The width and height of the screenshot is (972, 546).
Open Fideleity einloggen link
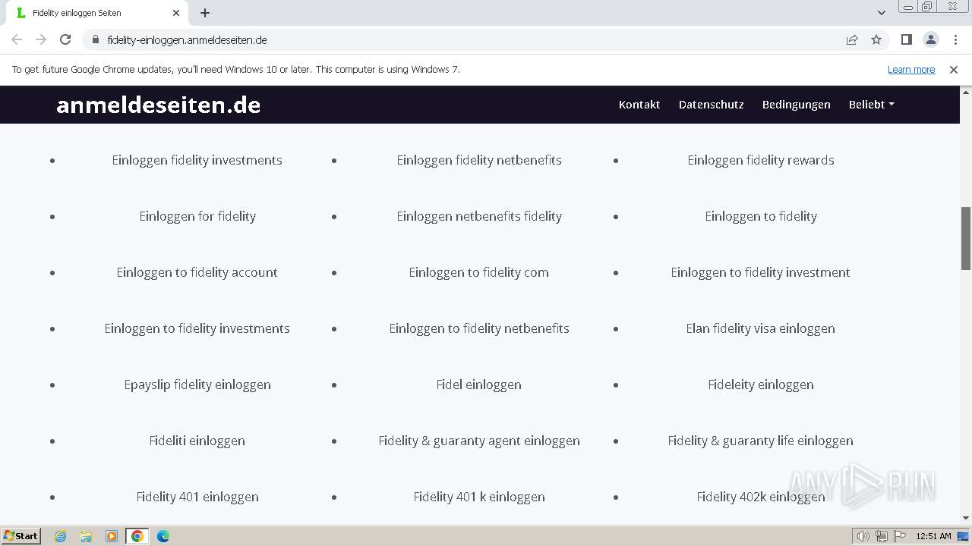(761, 384)
